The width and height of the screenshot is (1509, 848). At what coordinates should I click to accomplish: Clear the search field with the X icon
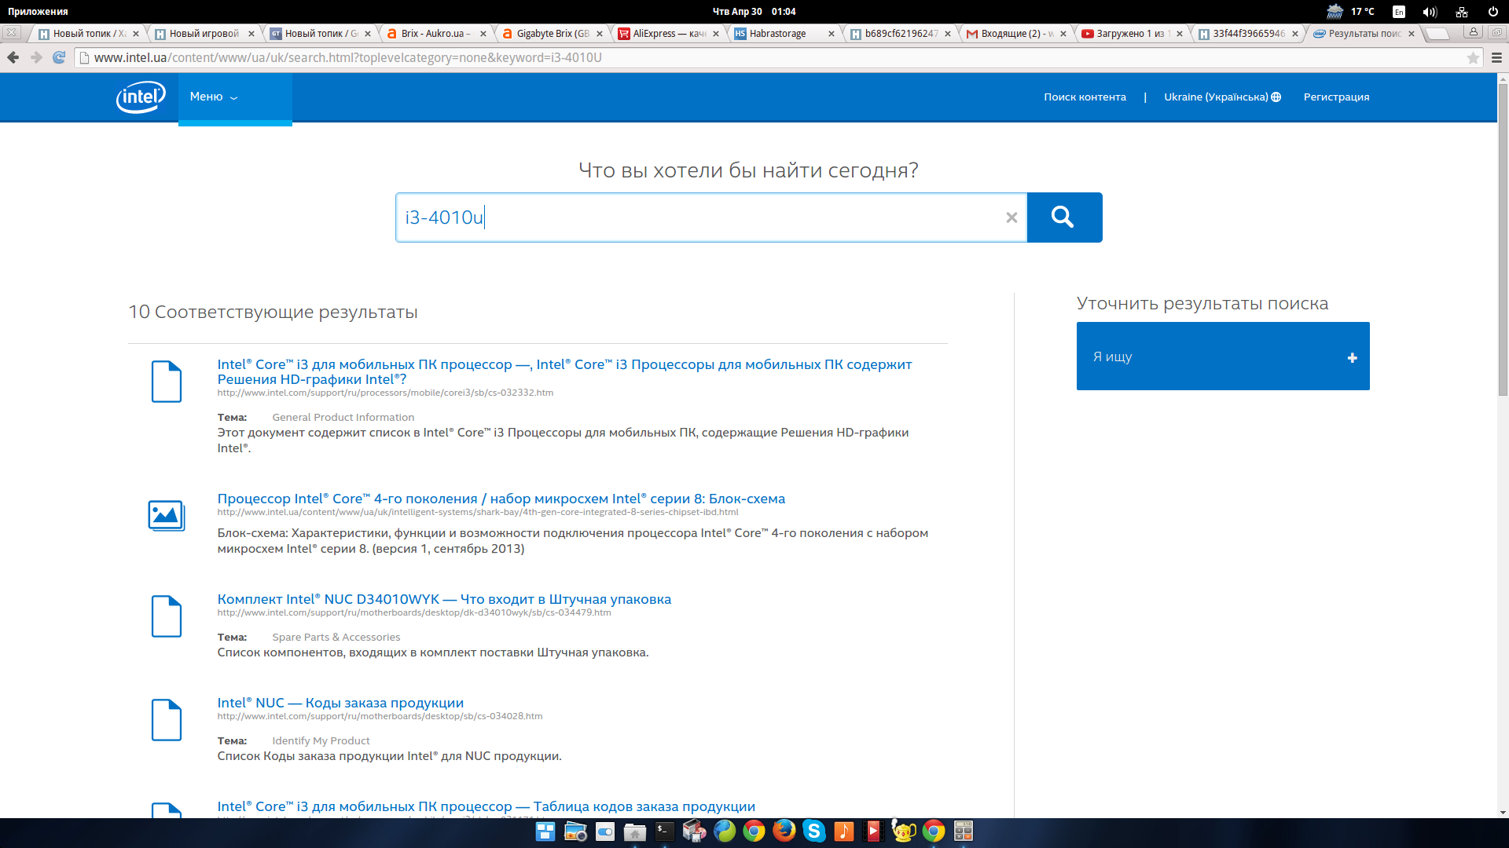tap(1012, 217)
